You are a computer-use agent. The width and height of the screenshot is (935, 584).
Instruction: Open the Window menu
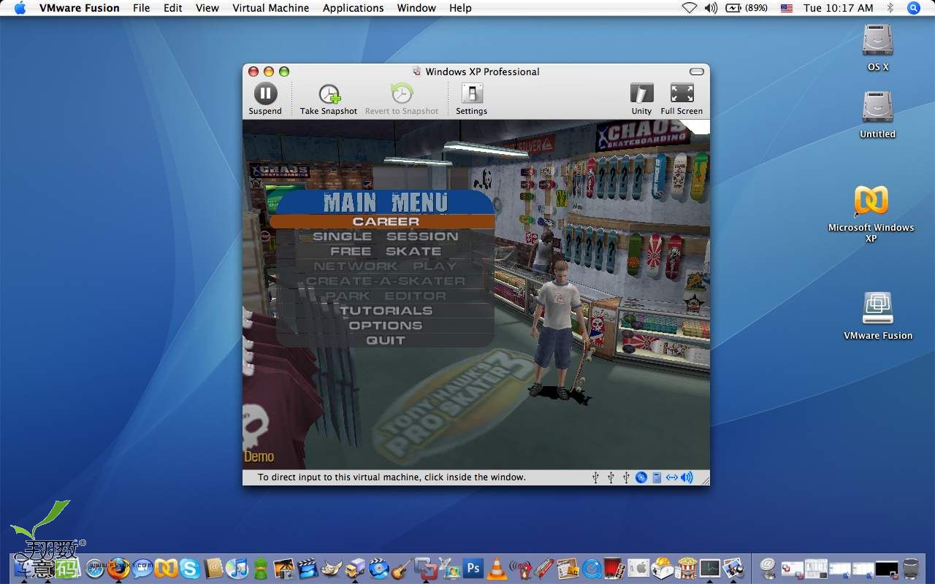click(x=416, y=8)
